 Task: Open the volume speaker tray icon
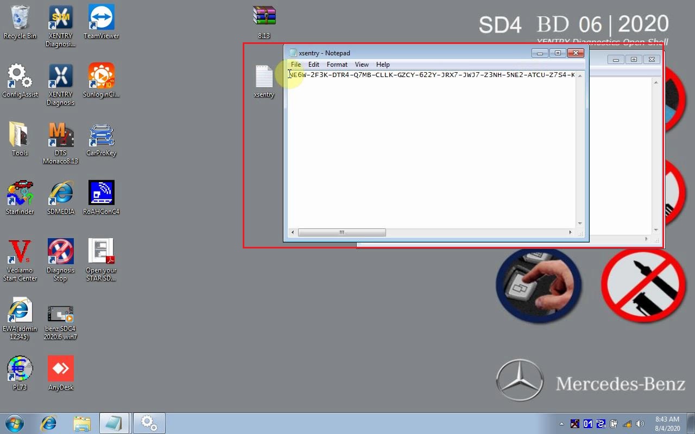(x=640, y=424)
